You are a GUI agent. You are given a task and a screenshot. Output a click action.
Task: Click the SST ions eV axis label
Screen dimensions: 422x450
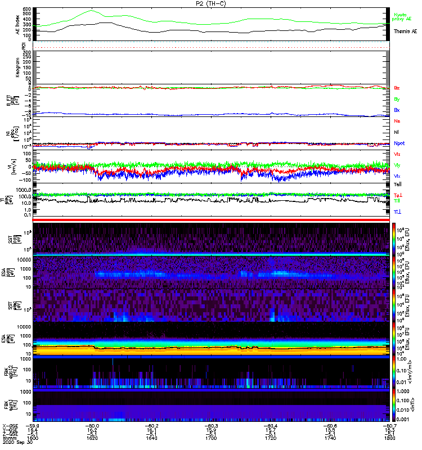click(15, 239)
